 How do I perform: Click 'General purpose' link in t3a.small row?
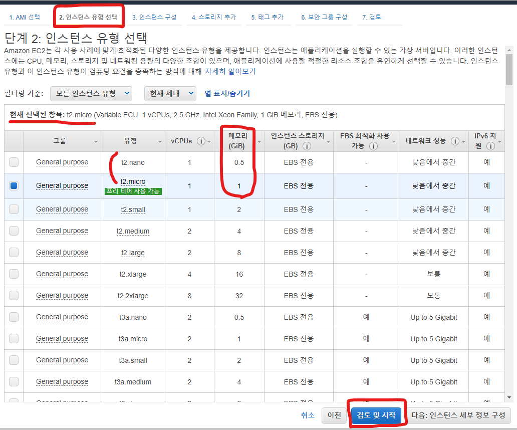[62, 360]
